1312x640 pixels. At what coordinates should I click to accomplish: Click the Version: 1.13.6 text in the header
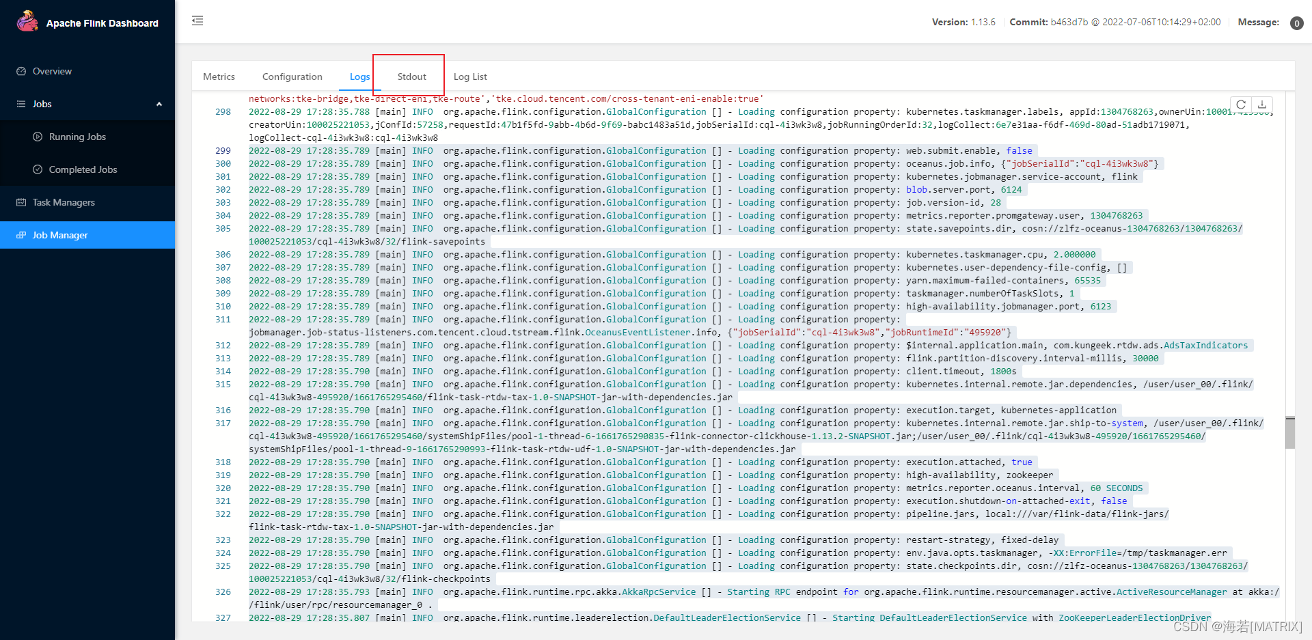point(963,22)
